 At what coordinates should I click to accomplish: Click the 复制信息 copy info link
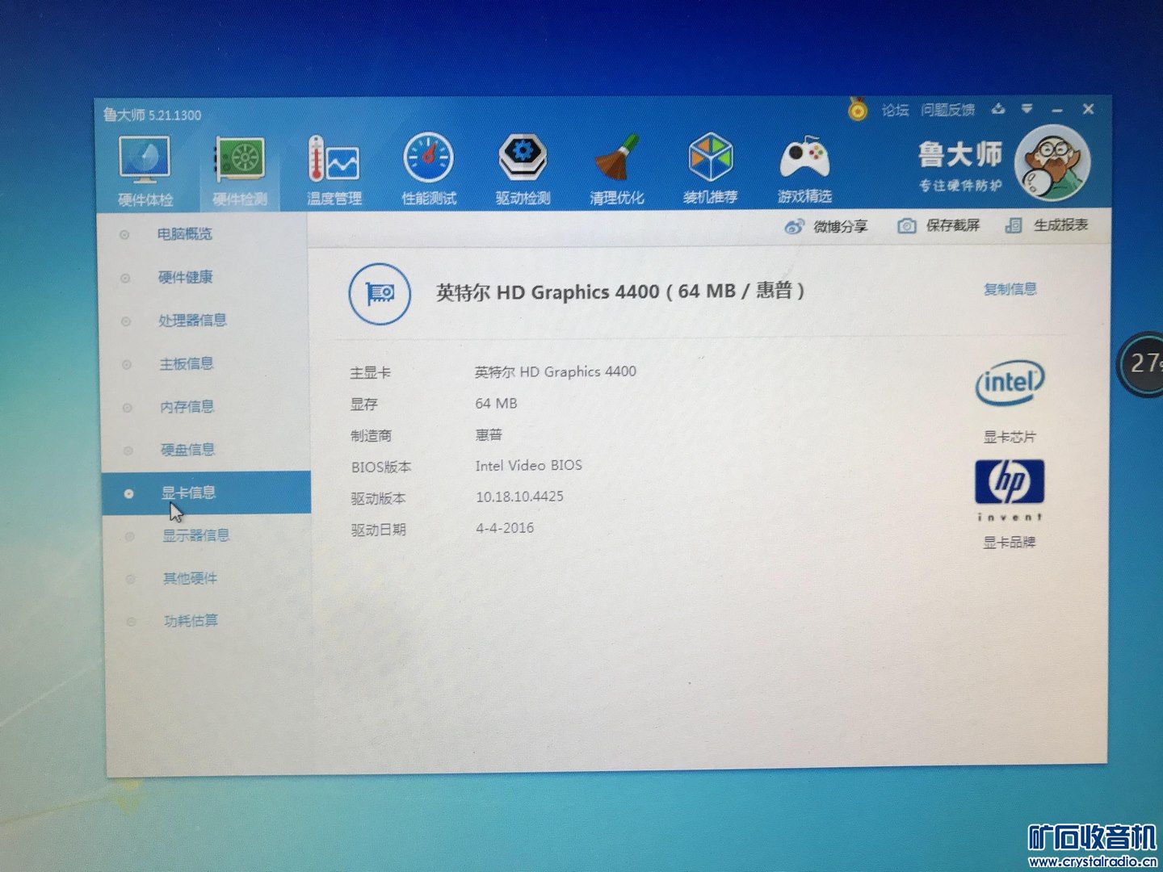[1010, 289]
